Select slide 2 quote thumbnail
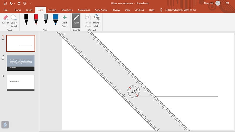Screen dimensions: 235x132 [x=21, y=63]
